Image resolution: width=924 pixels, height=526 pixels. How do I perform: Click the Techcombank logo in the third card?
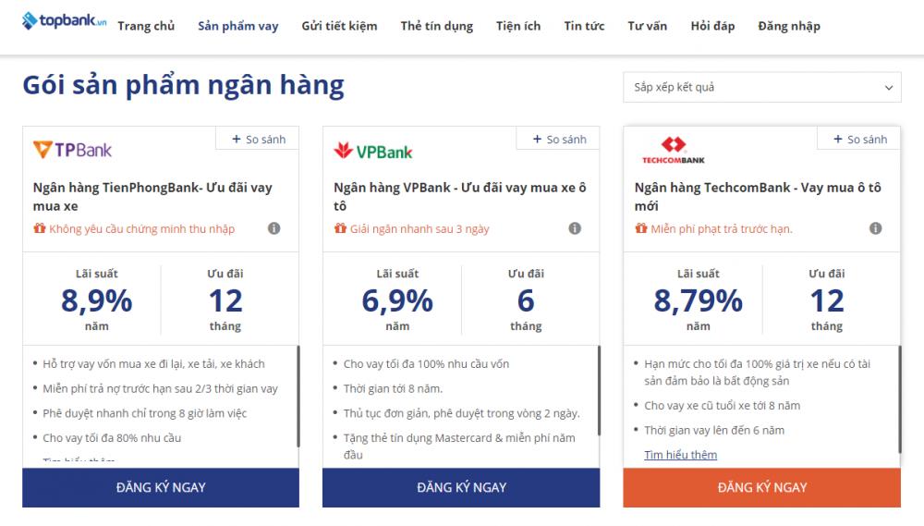coord(674,150)
